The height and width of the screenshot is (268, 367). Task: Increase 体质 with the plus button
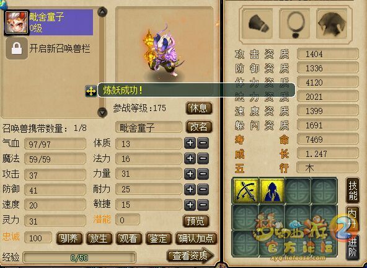pos(190,143)
